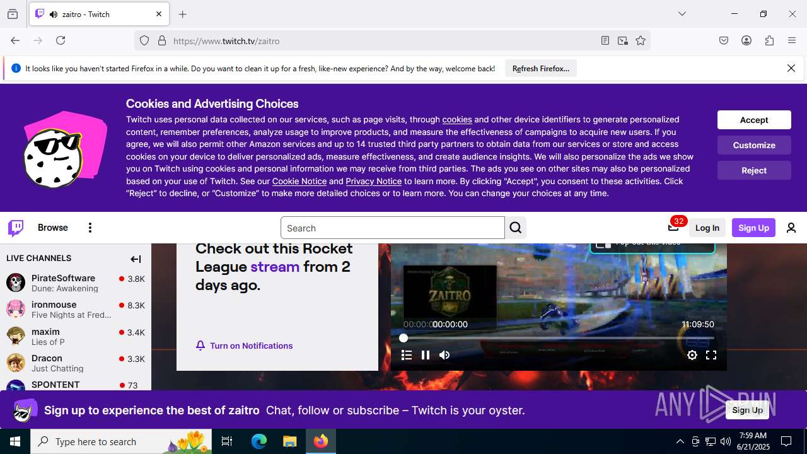Customize cookie choices

(x=754, y=145)
